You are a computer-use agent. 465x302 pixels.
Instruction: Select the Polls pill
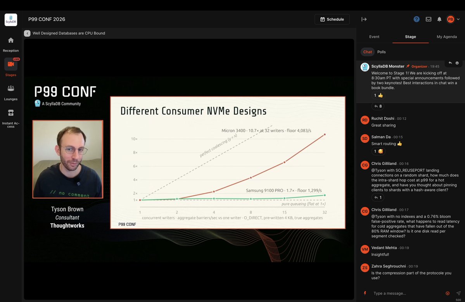tap(381, 52)
